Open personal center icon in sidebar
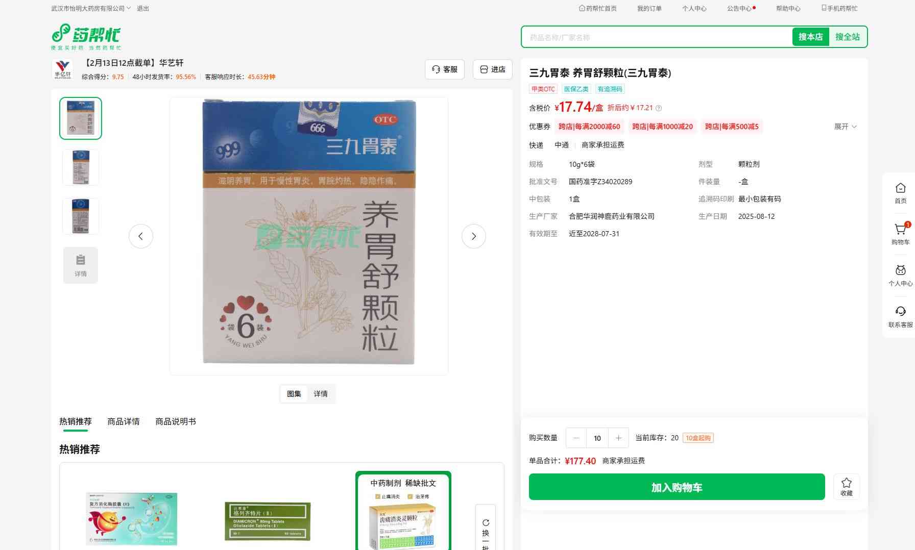 pyautogui.click(x=900, y=271)
